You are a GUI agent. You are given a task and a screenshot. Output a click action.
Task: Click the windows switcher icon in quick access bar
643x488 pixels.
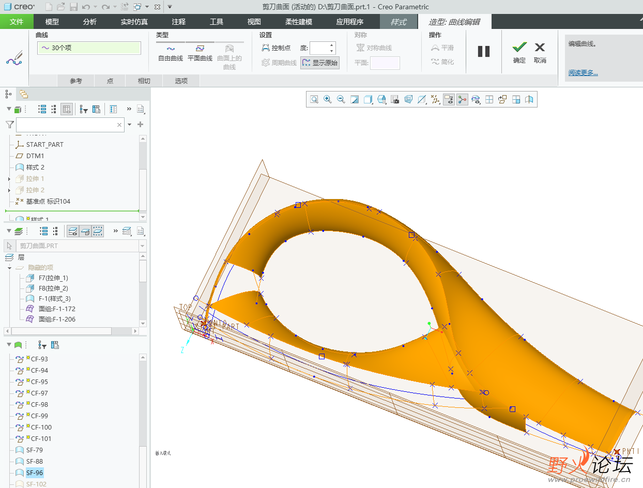[x=137, y=7]
